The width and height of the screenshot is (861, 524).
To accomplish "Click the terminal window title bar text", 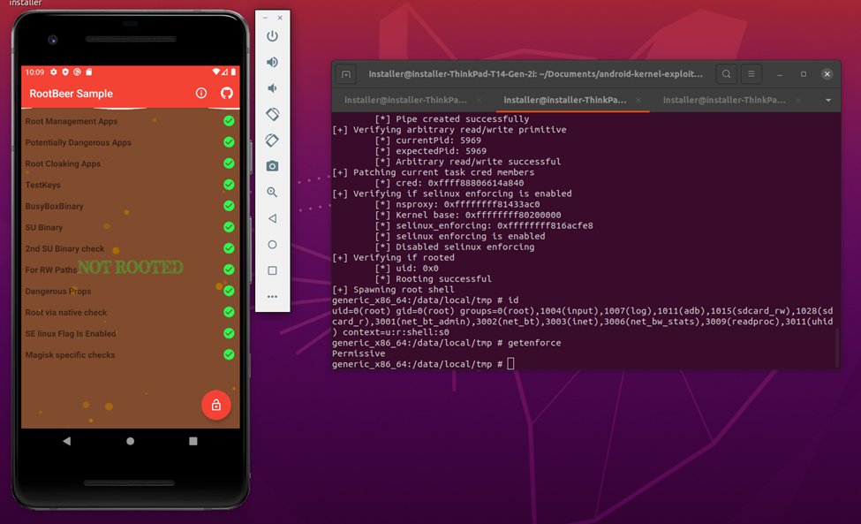I will pyautogui.click(x=535, y=73).
